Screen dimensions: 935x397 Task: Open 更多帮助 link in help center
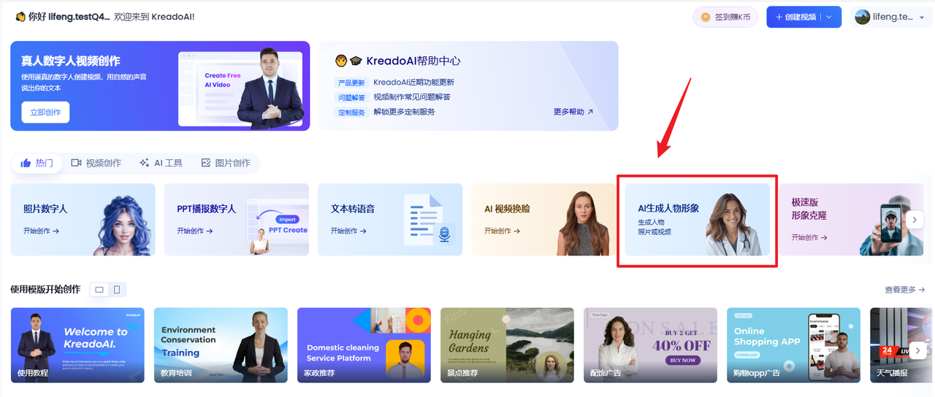573,112
